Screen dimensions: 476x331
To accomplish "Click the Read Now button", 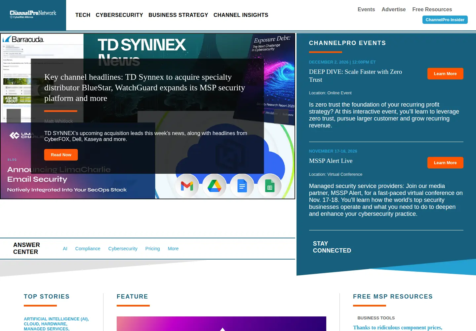I will (x=61, y=155).
